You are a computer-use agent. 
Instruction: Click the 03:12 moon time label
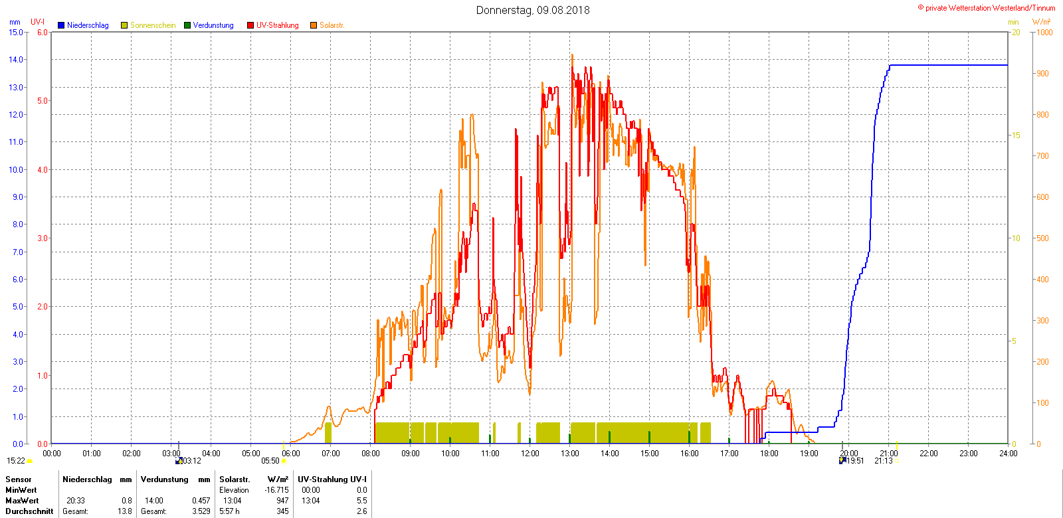[191, 461]
